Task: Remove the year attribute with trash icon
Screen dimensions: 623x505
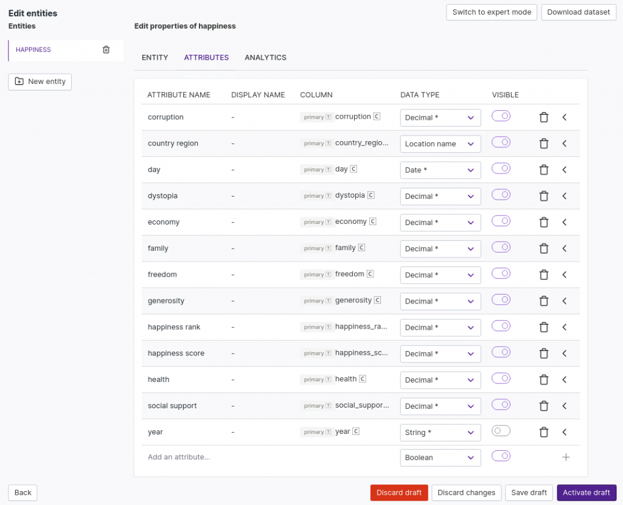Action: click(544, 432)
